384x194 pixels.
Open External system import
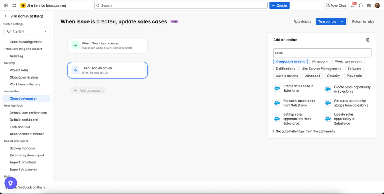pos(27,155)
